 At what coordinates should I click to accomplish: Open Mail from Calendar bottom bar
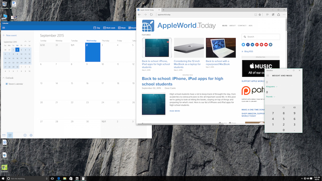(4, 135)
